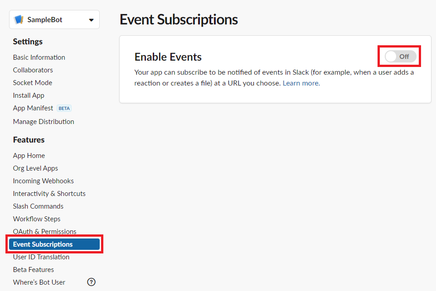Select Incoming Webhooks
Viewport: 436px width, 291px height.
coord(44,181)
